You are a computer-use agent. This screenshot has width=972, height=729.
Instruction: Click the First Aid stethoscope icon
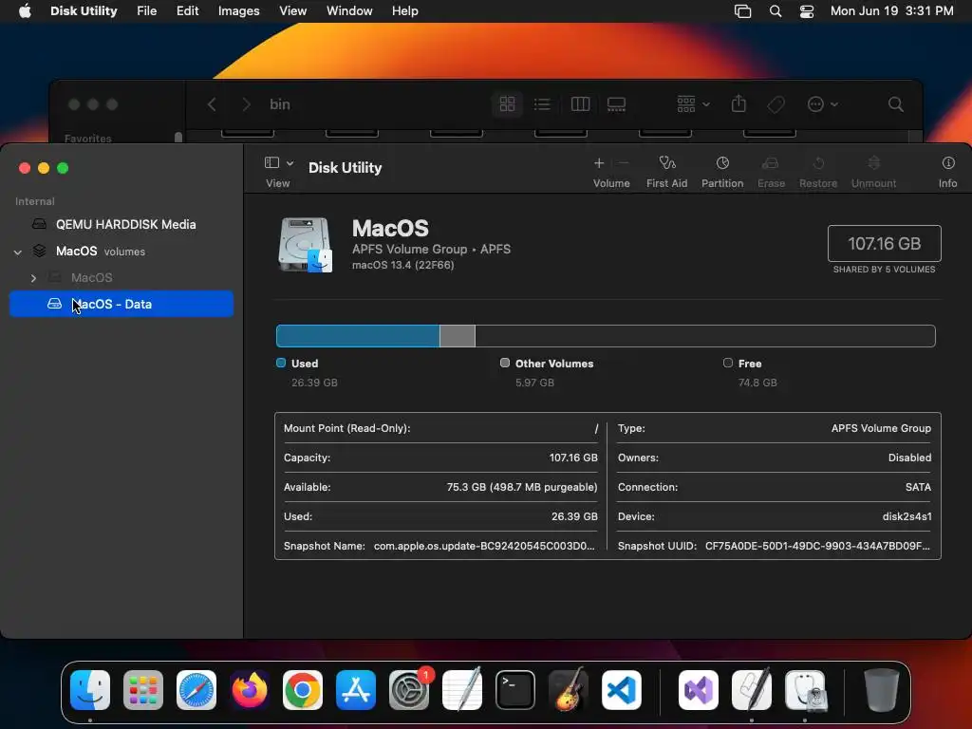(667, 163)
